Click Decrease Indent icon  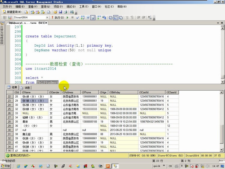[x=139, y=17]
